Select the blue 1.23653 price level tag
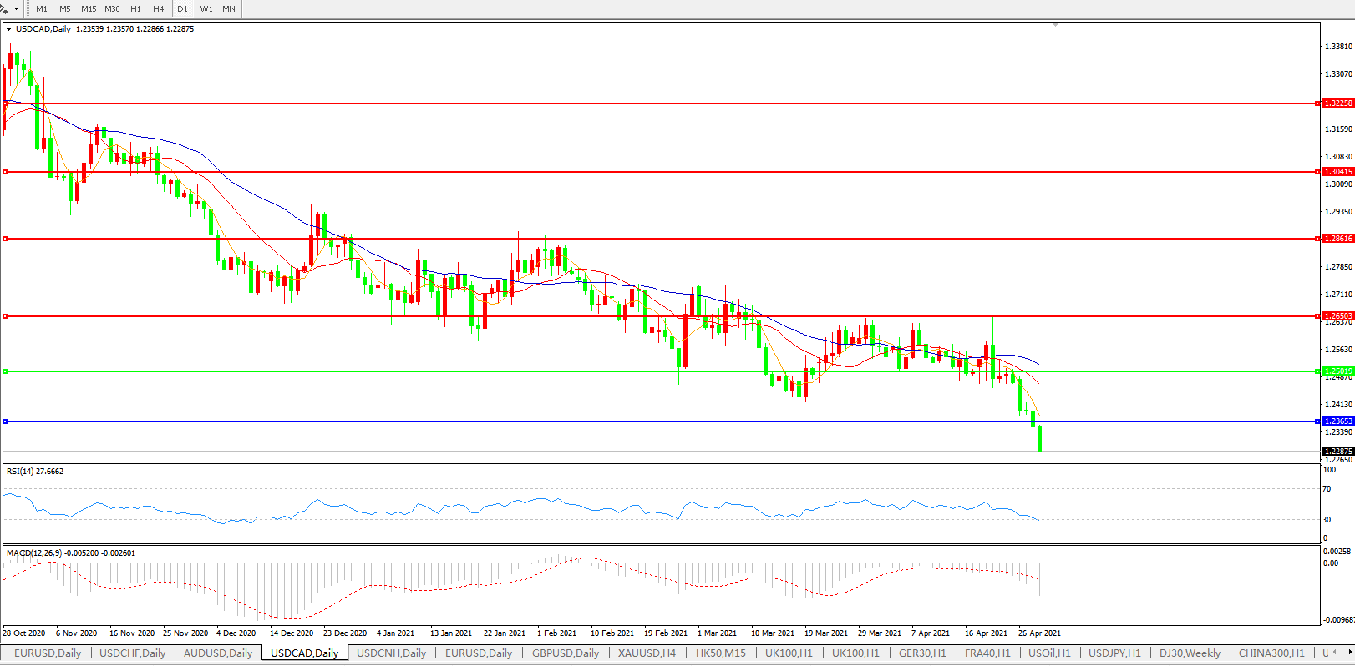The width and height of the screenshot is (1355, 666). point(1338,421)
